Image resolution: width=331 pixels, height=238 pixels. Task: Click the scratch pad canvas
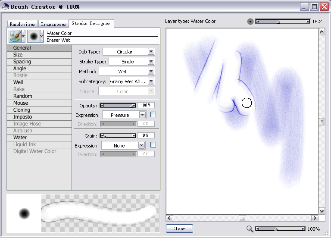pyautogui.click(x=242, y=121)
